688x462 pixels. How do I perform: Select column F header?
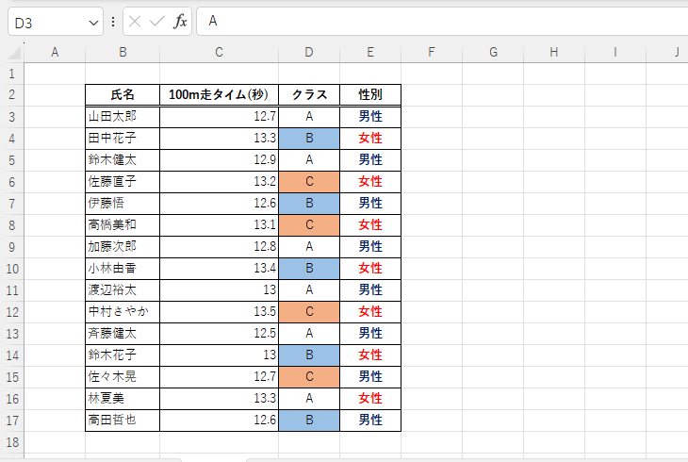click(432, 52)
